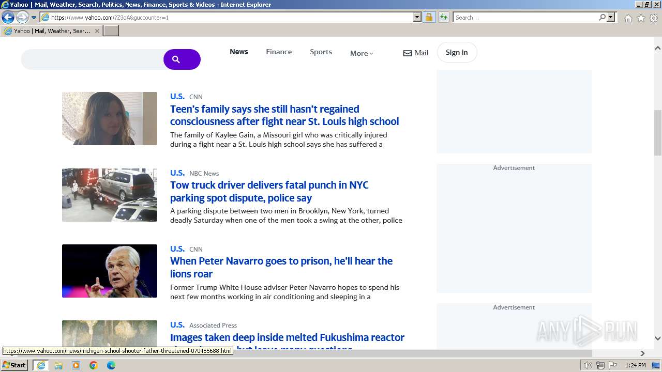662x372 pixels.
Task: Open the search provider dropdown arrow
Action: pyautogui.click(x=611, y=18)
